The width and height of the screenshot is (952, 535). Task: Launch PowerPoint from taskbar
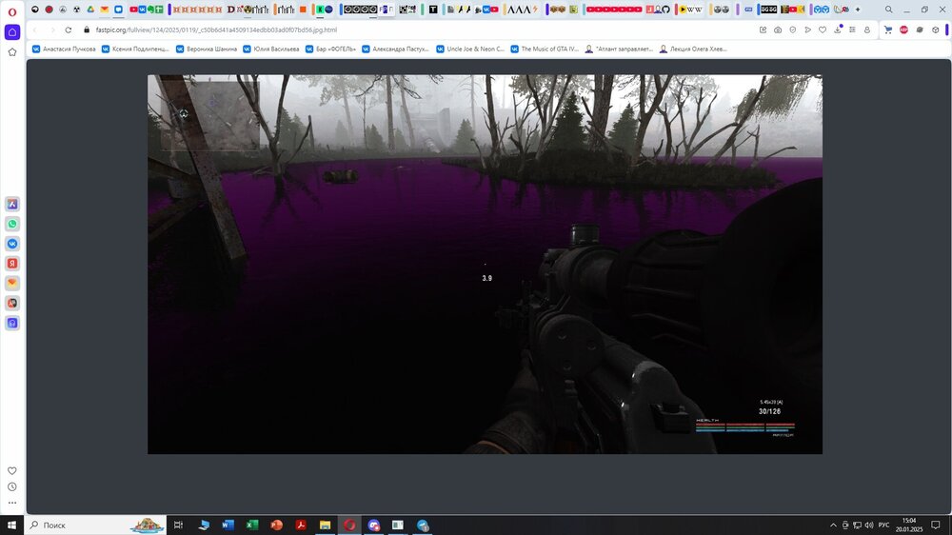(x=276, y=525)
